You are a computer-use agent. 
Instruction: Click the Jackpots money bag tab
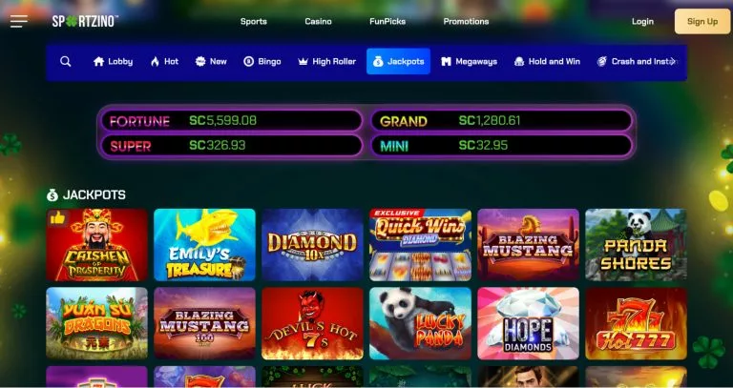[398, 62]
